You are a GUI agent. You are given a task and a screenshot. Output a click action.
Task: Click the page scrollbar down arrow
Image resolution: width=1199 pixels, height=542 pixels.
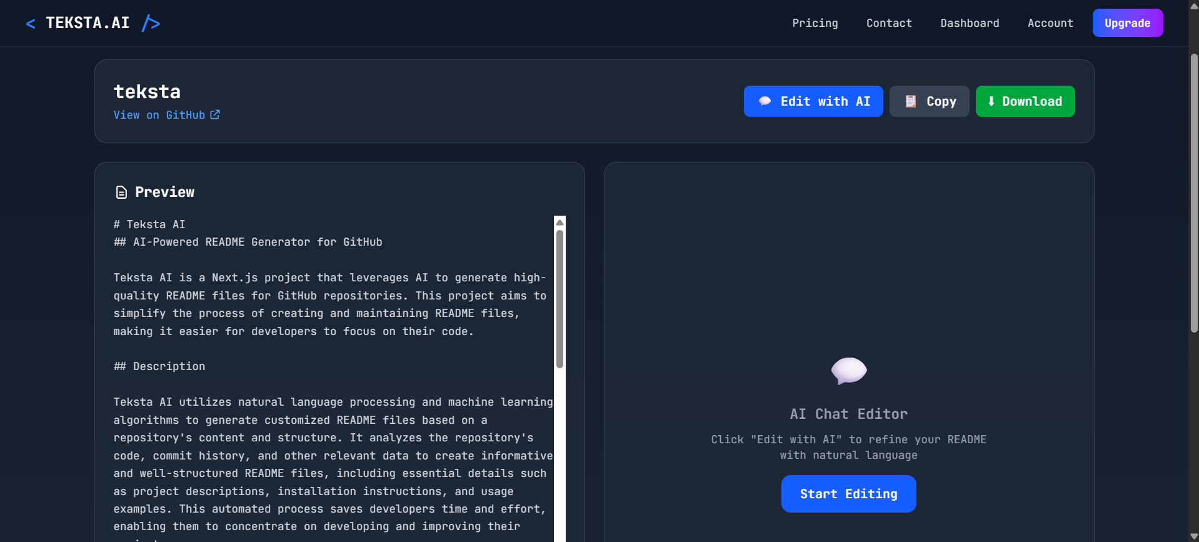pos(1193,536)
